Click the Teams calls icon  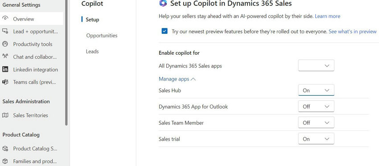tap(5, 82)
